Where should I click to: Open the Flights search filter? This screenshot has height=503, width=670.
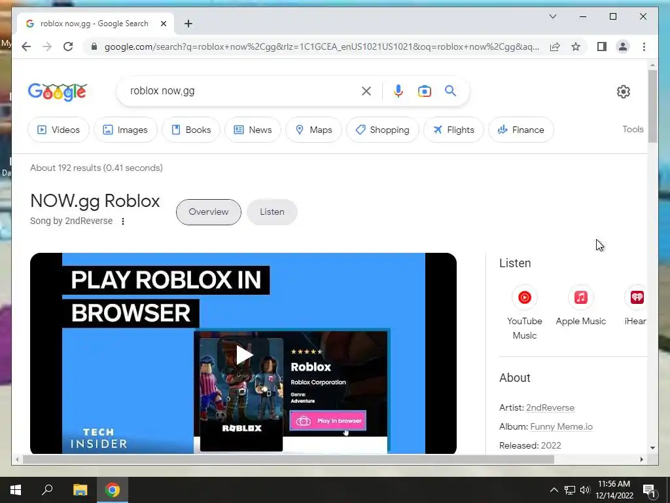(x=453, y=130)
